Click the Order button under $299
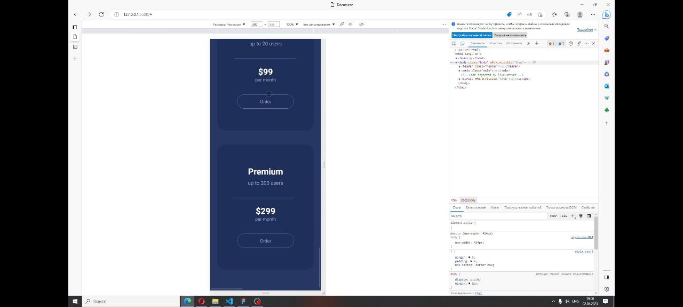Image resolution: width=683 pixels, height=307 pixels. tap(265, 241)
